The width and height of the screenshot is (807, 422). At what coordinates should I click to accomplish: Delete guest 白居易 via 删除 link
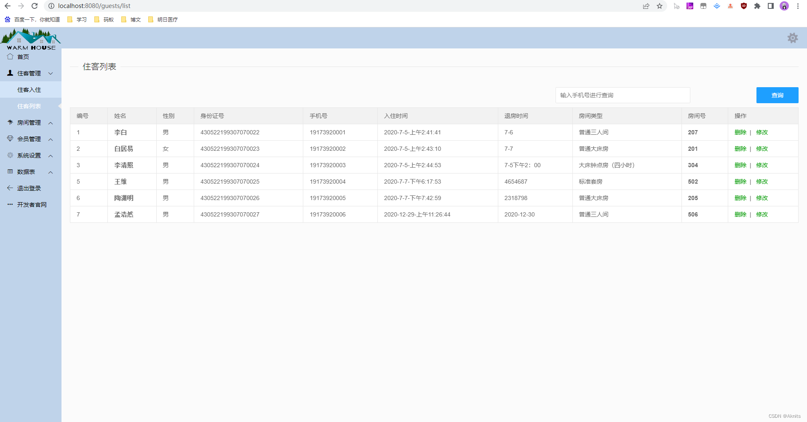point(740,149)
